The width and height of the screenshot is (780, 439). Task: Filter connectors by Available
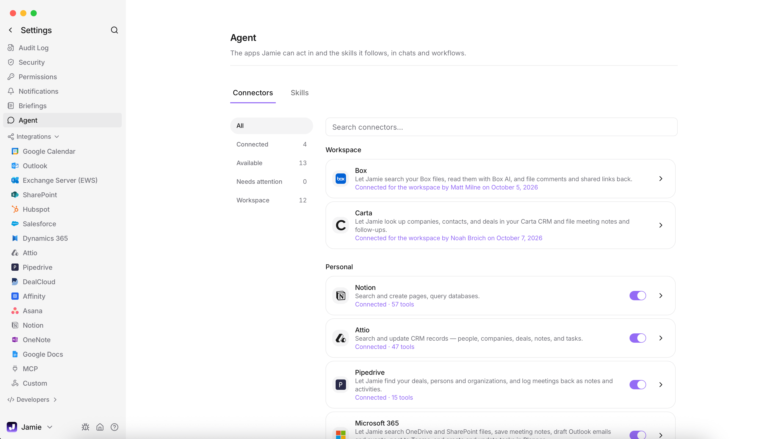coord(271,163)
